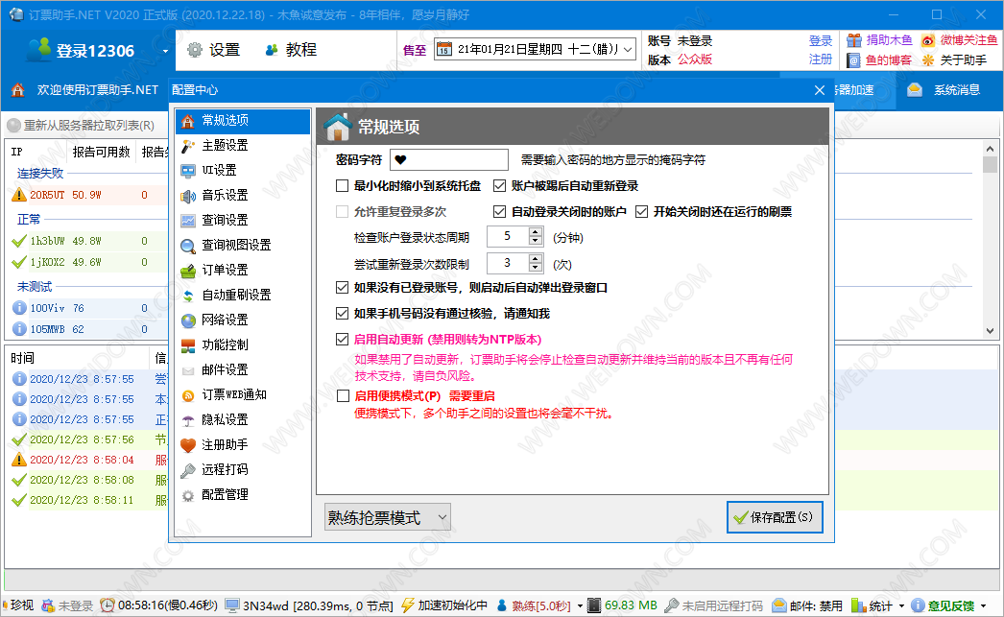This screenshot has width=1004, height=617.
Task: Toggle 启用自动更新 checkbox
Action: point(343,339)
